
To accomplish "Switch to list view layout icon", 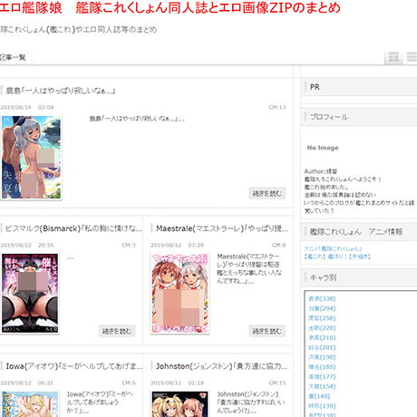I will [x=412, y=57].
